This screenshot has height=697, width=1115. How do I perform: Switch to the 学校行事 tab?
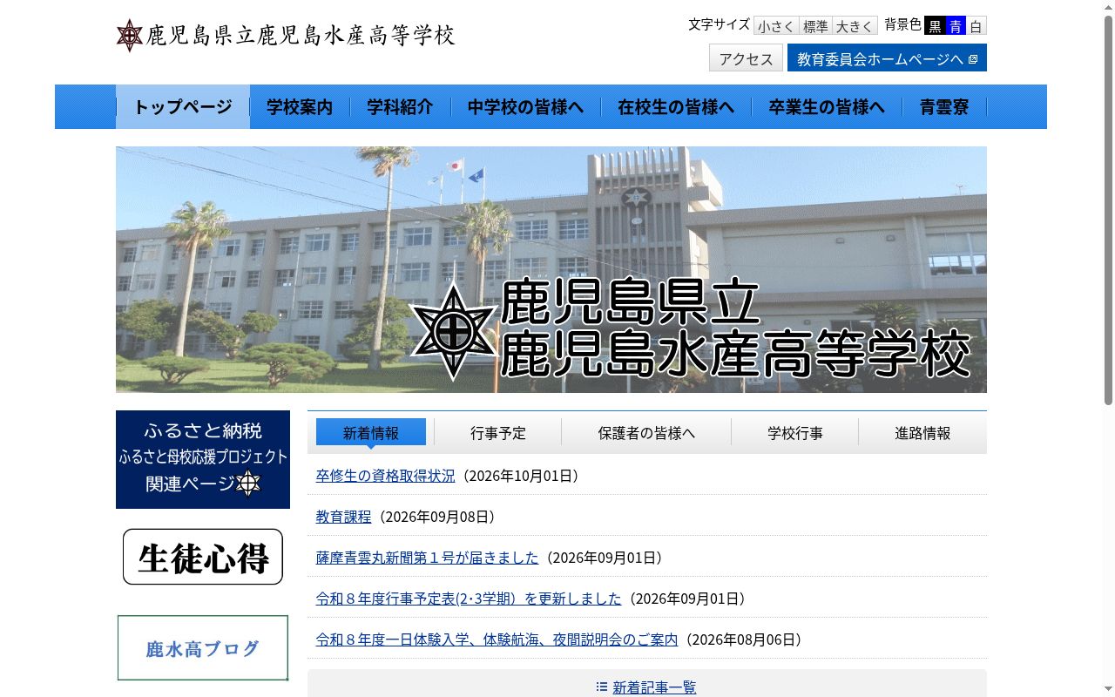point(795,432)
